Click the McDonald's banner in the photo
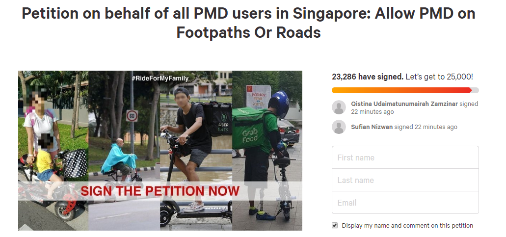Image resolution: width=506 pixels, height=237 pixels. click(x=258, y=97)
